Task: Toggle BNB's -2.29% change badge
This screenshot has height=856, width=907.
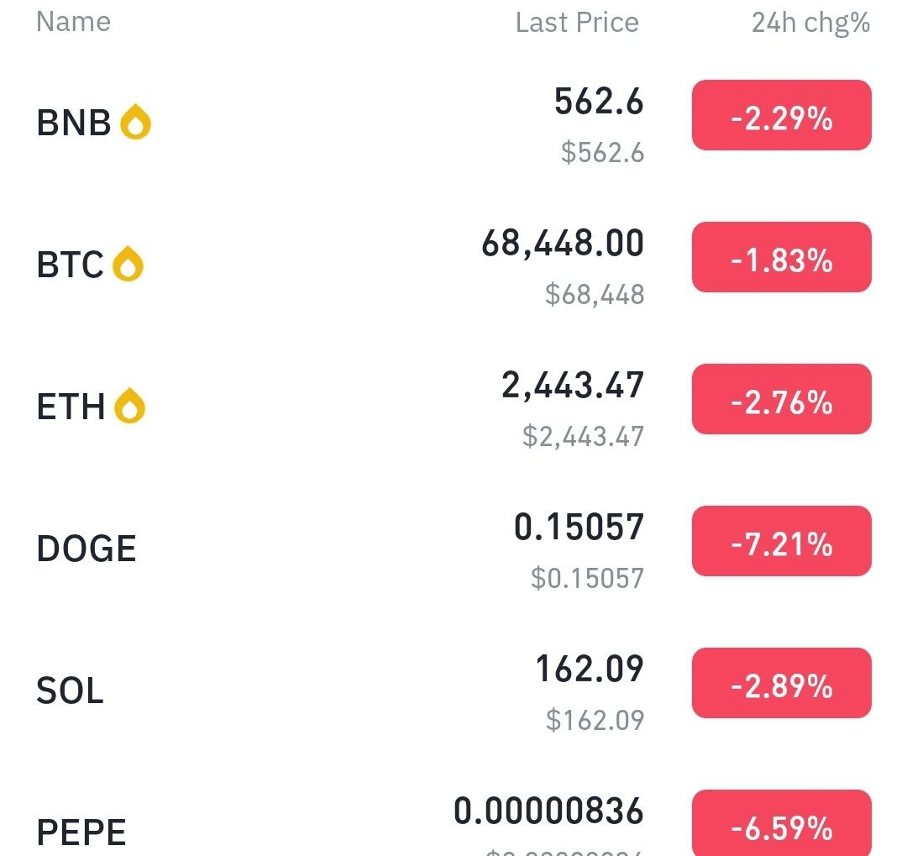Action: click(782, 115)
